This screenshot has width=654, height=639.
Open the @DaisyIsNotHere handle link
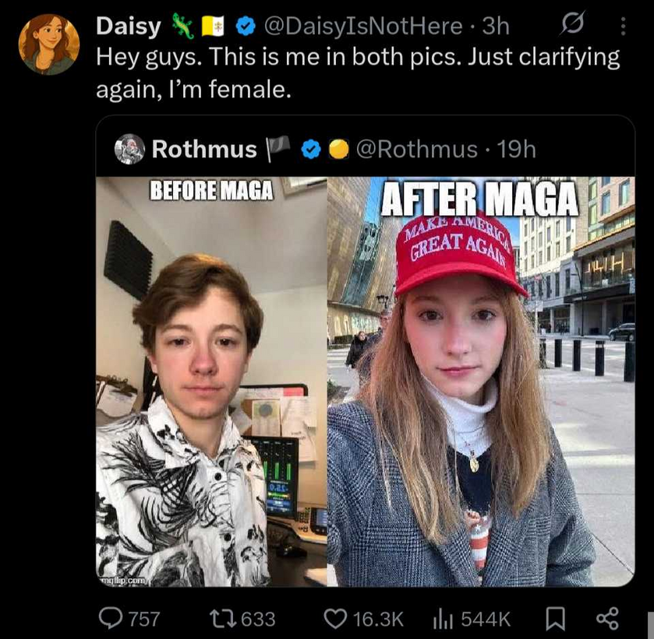tap(363, 26)
